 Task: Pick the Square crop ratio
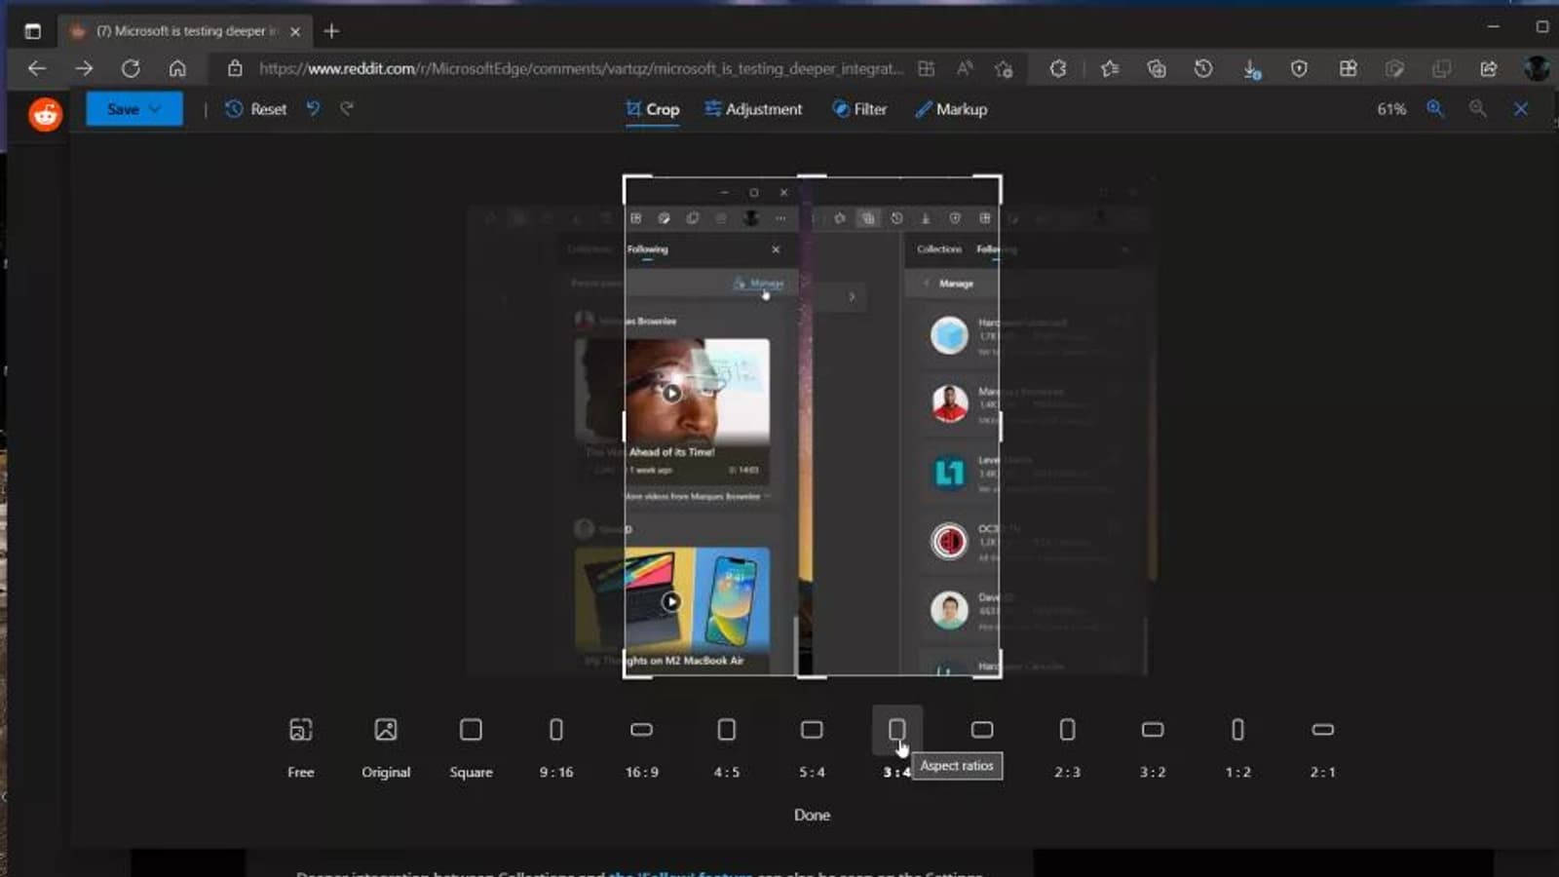471,730
